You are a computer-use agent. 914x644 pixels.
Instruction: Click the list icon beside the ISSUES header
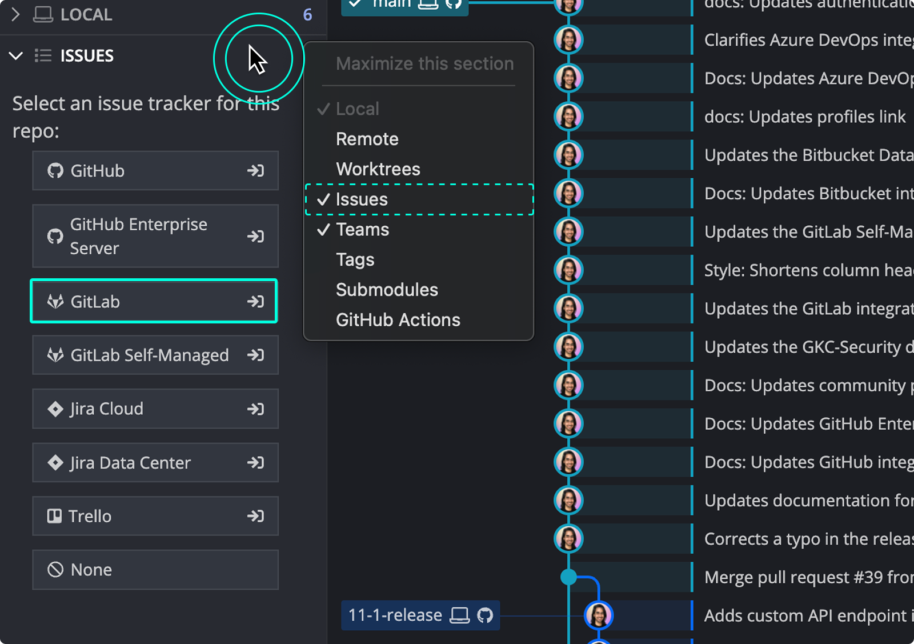coord(43,55)
